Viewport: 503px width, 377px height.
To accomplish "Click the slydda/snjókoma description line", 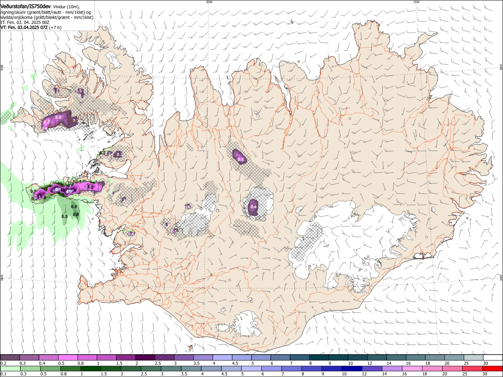I will [x=47, y=17].
